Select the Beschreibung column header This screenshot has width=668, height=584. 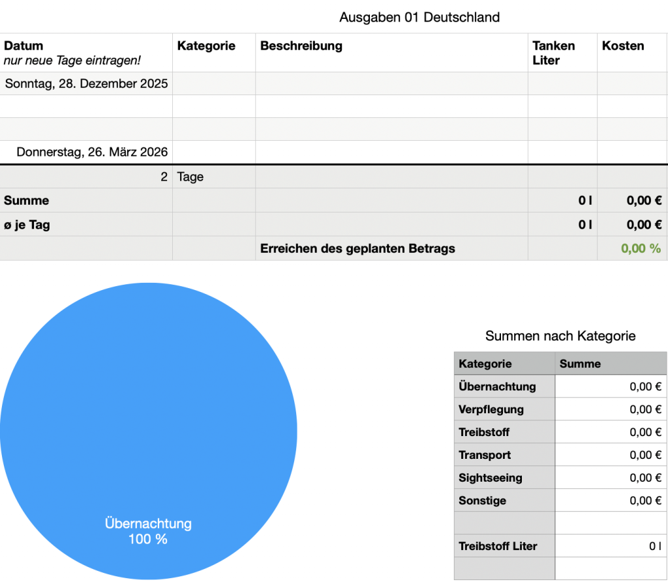click(x=391, y=53)
